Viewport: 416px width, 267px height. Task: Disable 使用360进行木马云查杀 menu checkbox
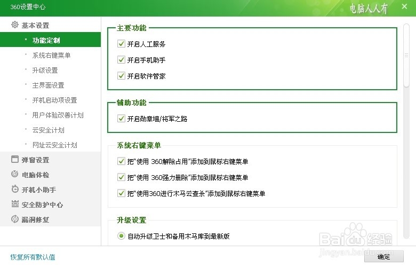tap(121, 193)
